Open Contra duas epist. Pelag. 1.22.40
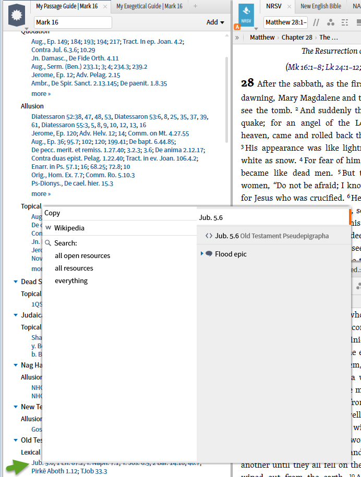361x477 pixels. (77, 158)
